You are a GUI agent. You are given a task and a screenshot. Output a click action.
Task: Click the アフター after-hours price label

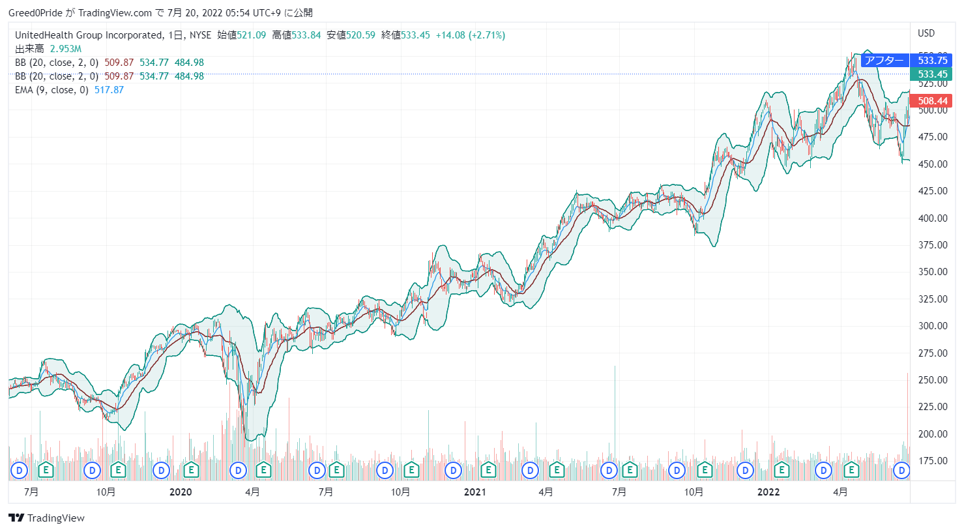pos(884,61)
